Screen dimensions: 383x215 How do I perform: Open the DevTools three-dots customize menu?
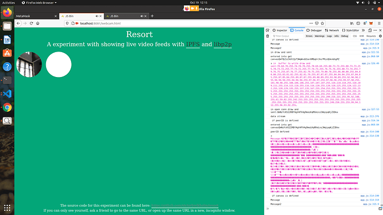375,30
